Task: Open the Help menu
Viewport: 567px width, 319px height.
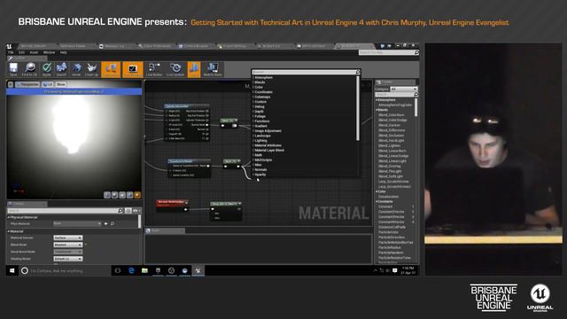Action: point(63,52)
